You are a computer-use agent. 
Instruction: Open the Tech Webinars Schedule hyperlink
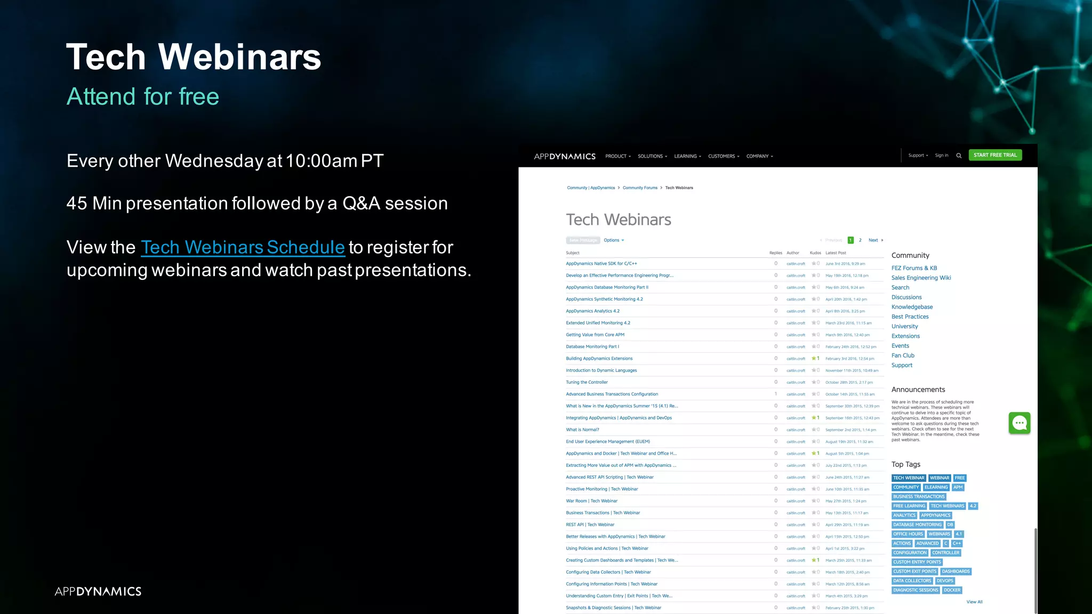tap(243, 247)
